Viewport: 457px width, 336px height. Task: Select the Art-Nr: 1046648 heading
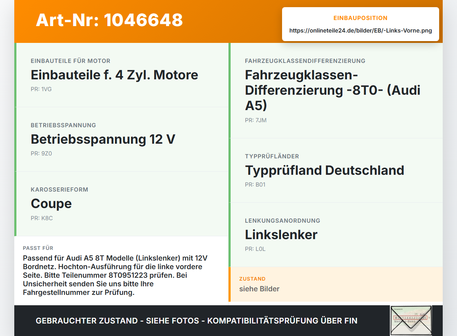click(109, 20)
